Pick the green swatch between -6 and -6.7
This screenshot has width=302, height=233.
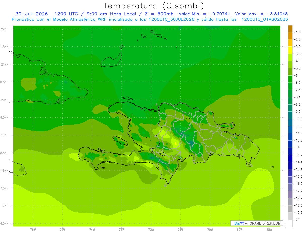(290, 79)
